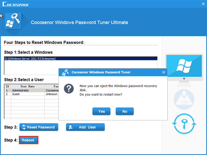The image size is (207, 155).
Task: Decline restart with the No button
Action: coord(125,111)
